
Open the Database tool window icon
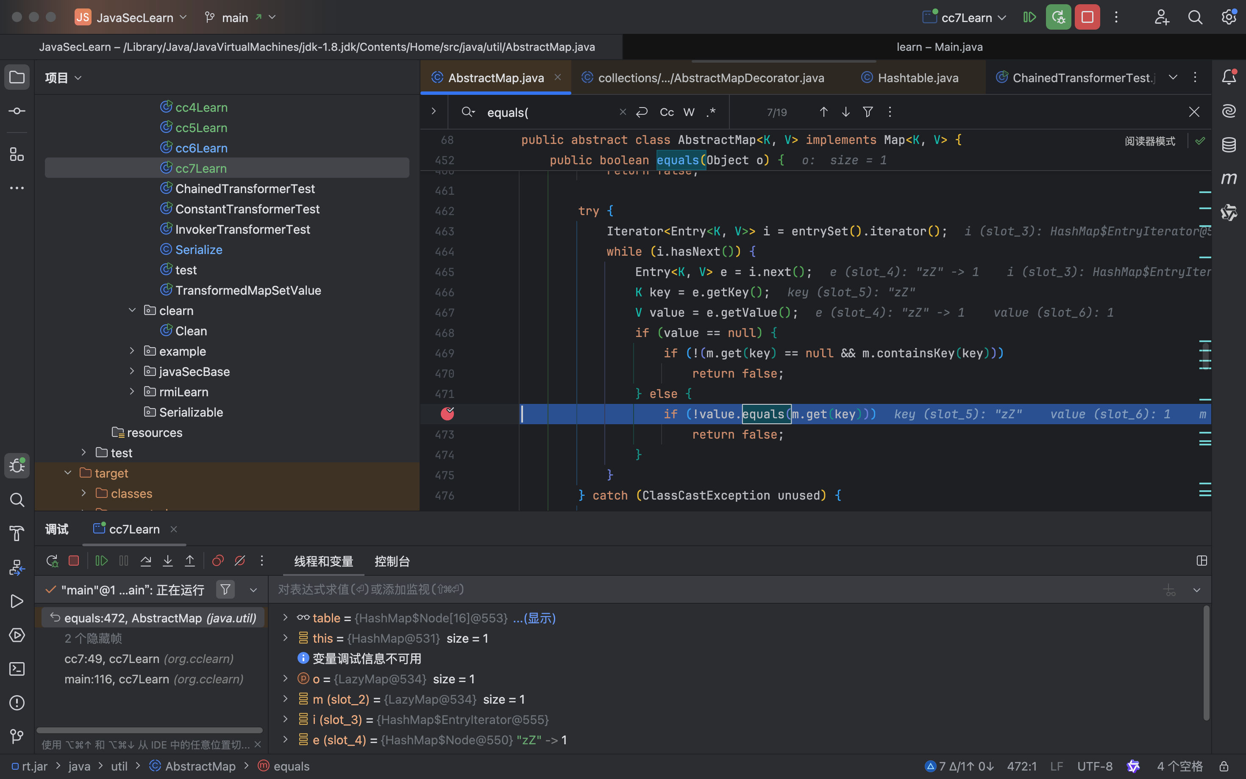tap(1229, 145)
